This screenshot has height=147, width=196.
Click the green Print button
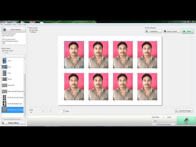pyautogui.click(x=186, y=120)
